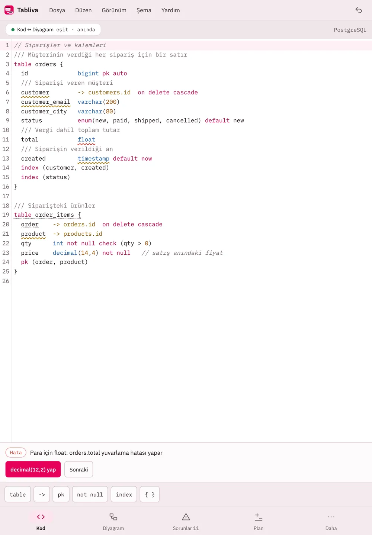This screenshot has height=535, width=372.
Task: Insert the '->' reference snippet
Action: coord(42,494)
